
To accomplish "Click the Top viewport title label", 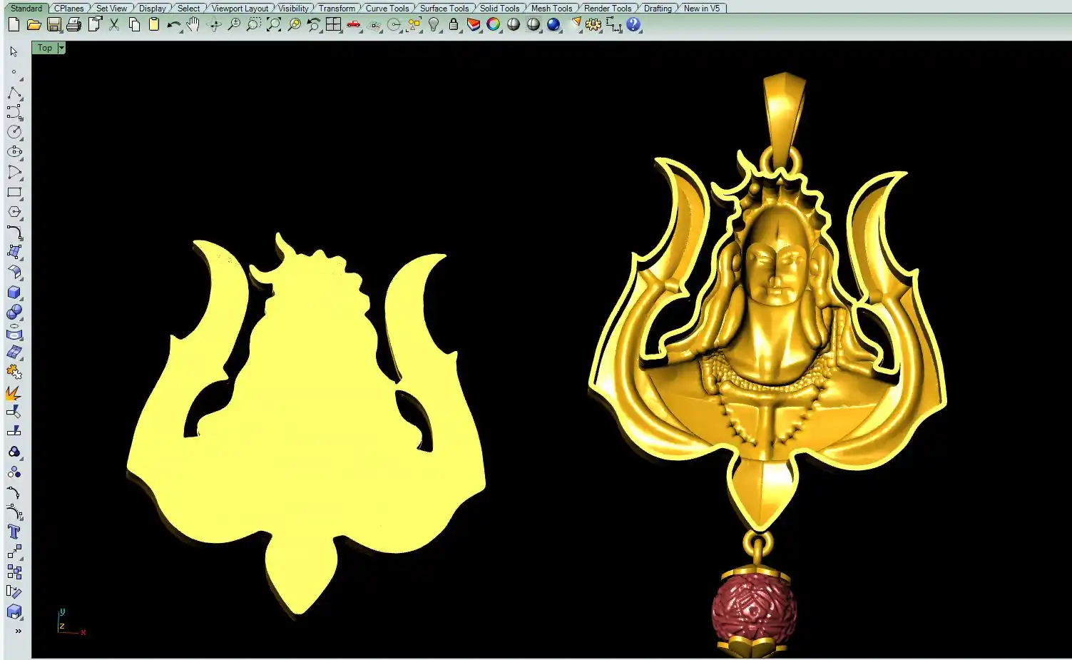I will tap(45, 48).
